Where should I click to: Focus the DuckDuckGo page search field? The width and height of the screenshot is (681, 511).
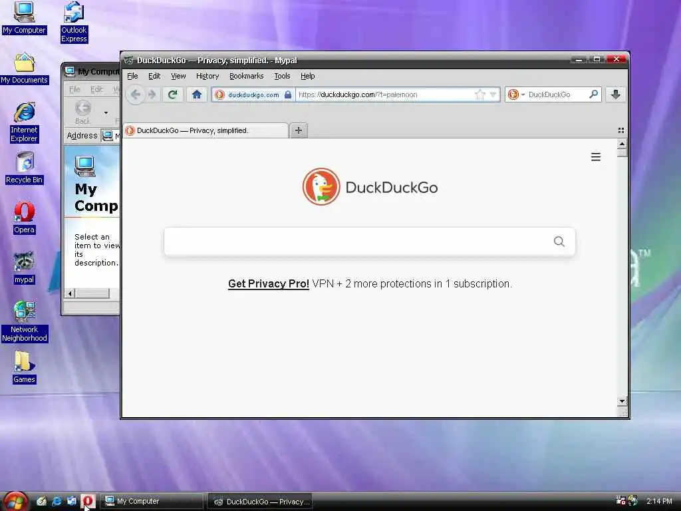[x=370, y=241]
